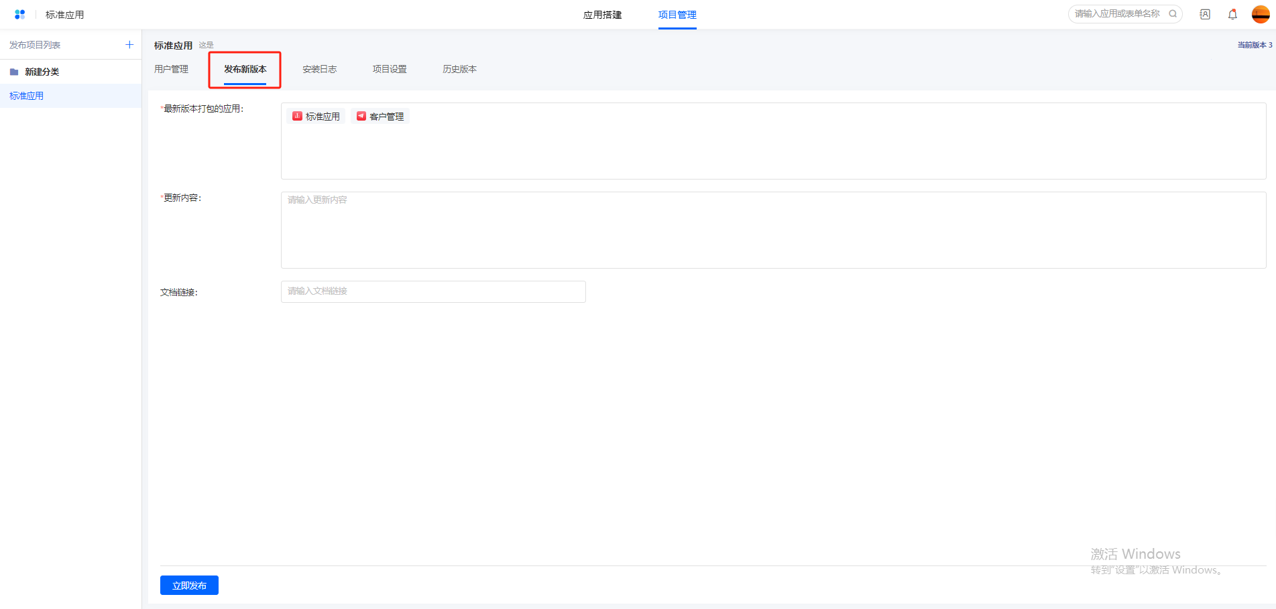1276x609 pixels.
Task: Select 项目管理 top menu
Action: (x=677, y=15)
